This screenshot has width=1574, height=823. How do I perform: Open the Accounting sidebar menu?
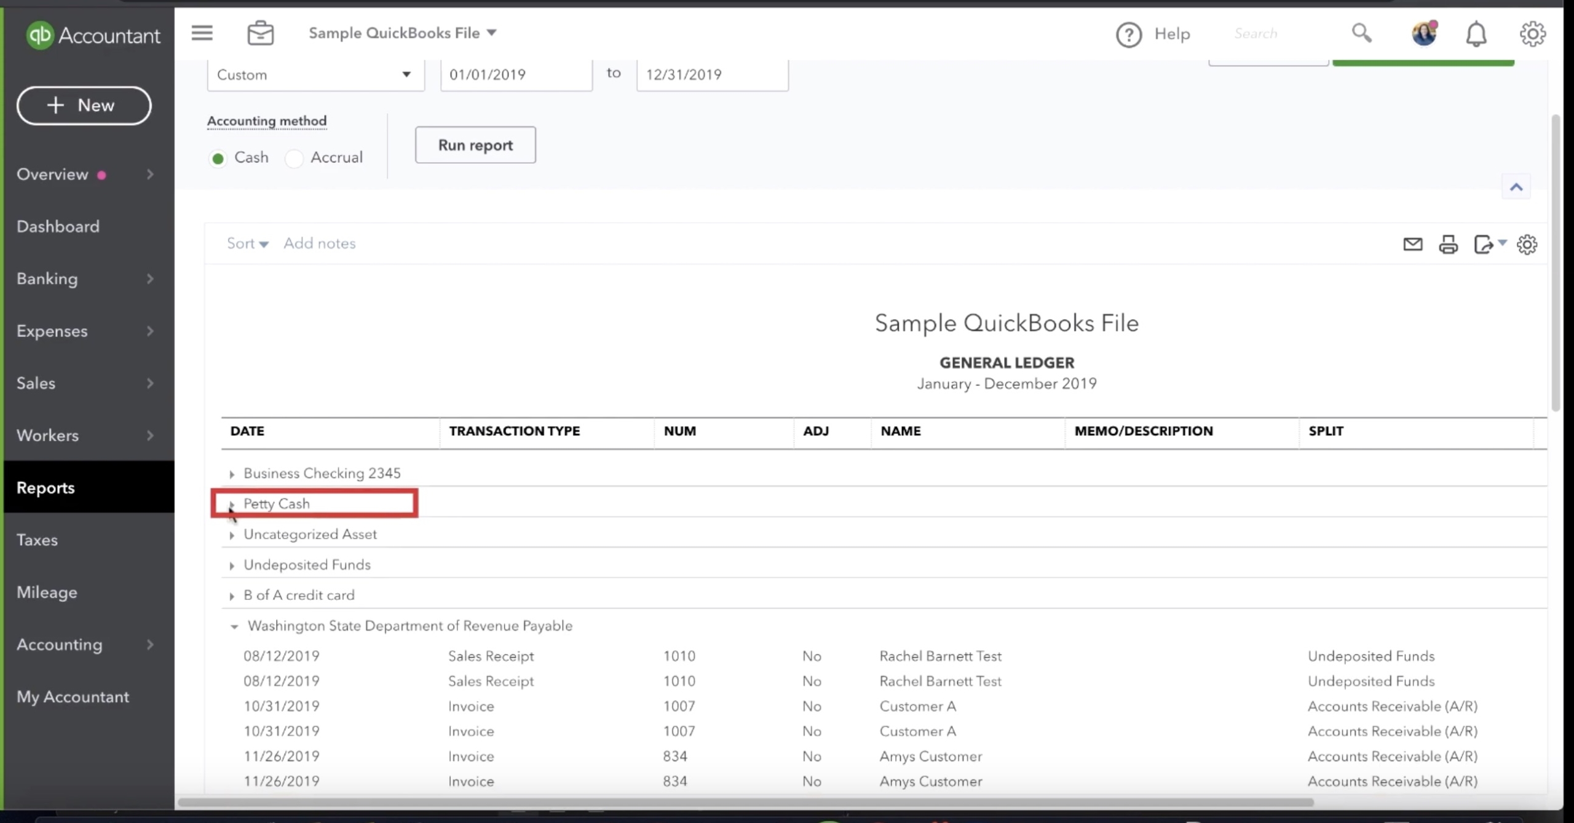[89, 645]
